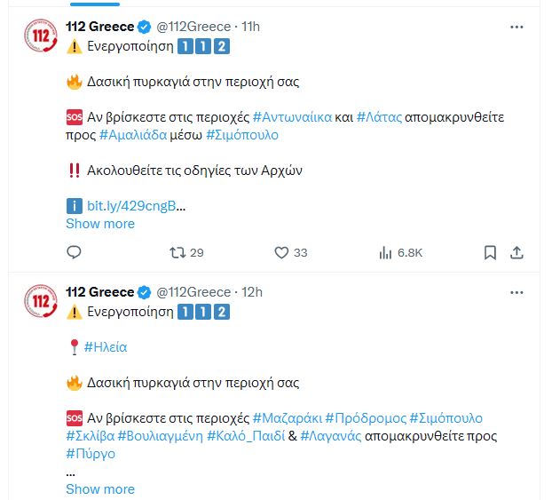
Task: View analytics showing 6.8K views
Action: [x=386, y=253]
